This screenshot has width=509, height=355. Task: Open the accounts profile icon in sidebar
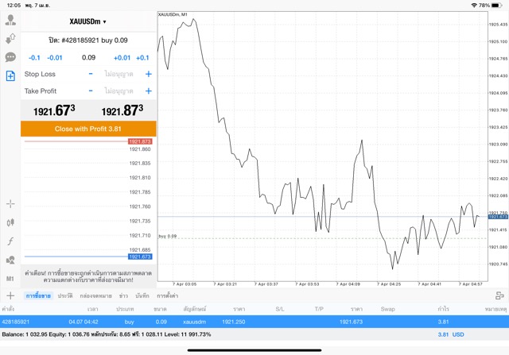pos(10,20)
